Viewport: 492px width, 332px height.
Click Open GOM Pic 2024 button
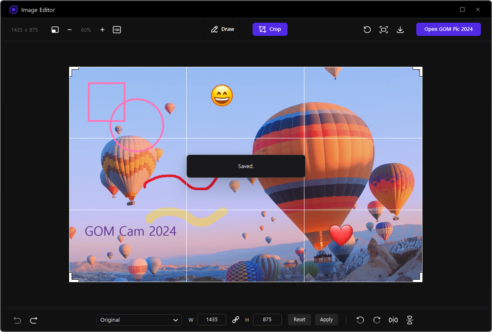tap(448, 29)
